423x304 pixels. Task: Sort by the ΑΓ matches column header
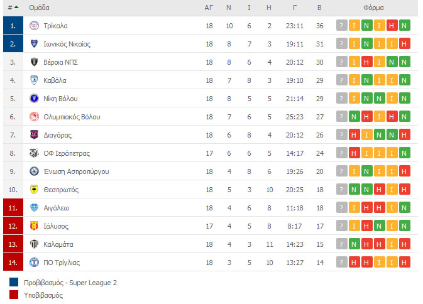(x=209, y=8)
